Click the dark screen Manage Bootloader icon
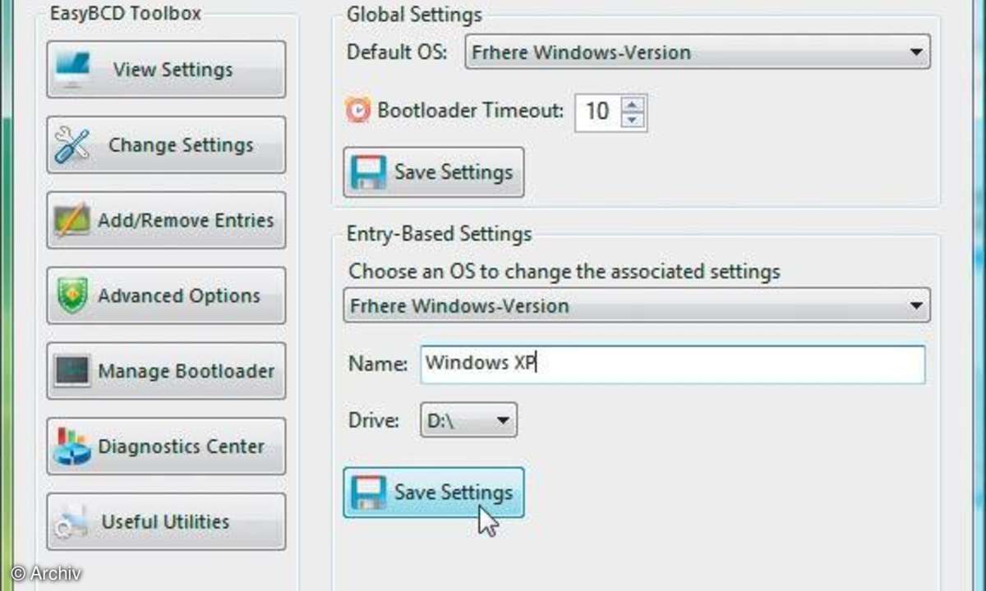The image size is (986, 591). (72, 372)
